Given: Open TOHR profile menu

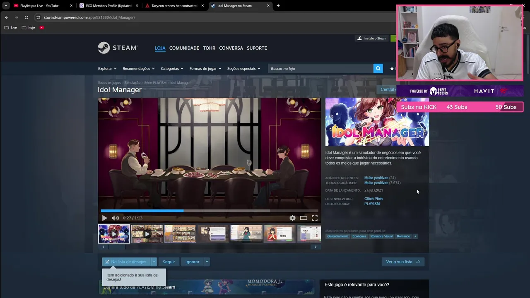Looking at the screenshot, I should pyautogui.click(x=209, y=48).
